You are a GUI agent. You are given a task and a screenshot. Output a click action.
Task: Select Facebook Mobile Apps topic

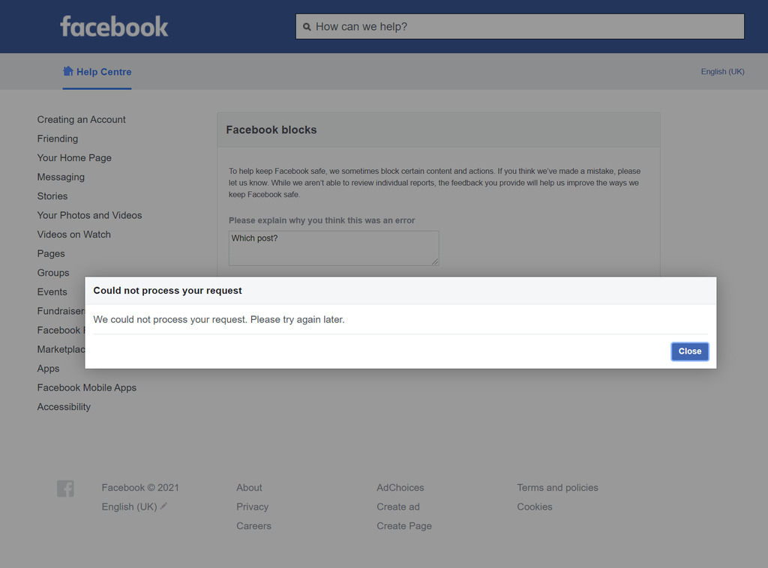[87, 387]
